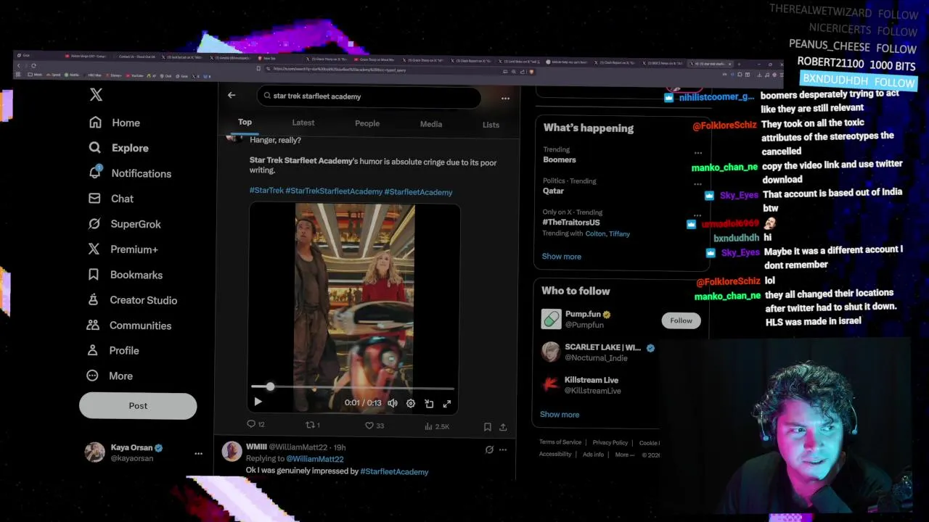929x522 pixels.
Task: Click Show more under Who to follow
Action: point(559,414)
